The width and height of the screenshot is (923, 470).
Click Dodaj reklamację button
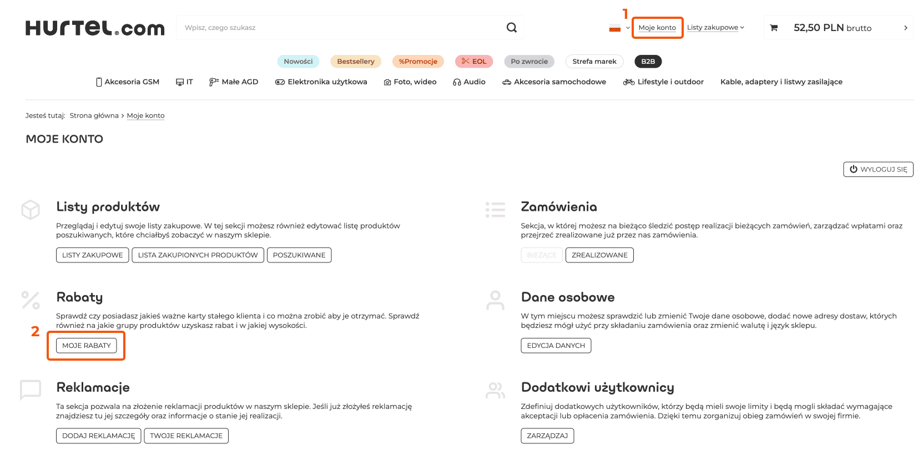coord(99,436)
